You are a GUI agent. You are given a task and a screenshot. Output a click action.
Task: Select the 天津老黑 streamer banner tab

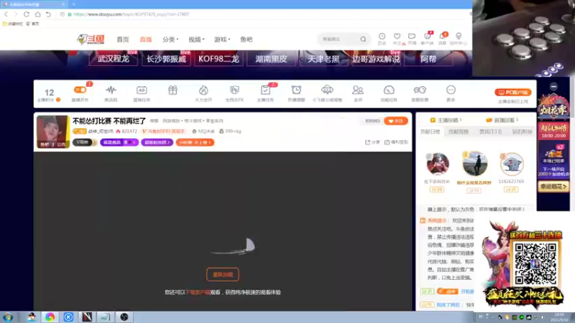323,59
